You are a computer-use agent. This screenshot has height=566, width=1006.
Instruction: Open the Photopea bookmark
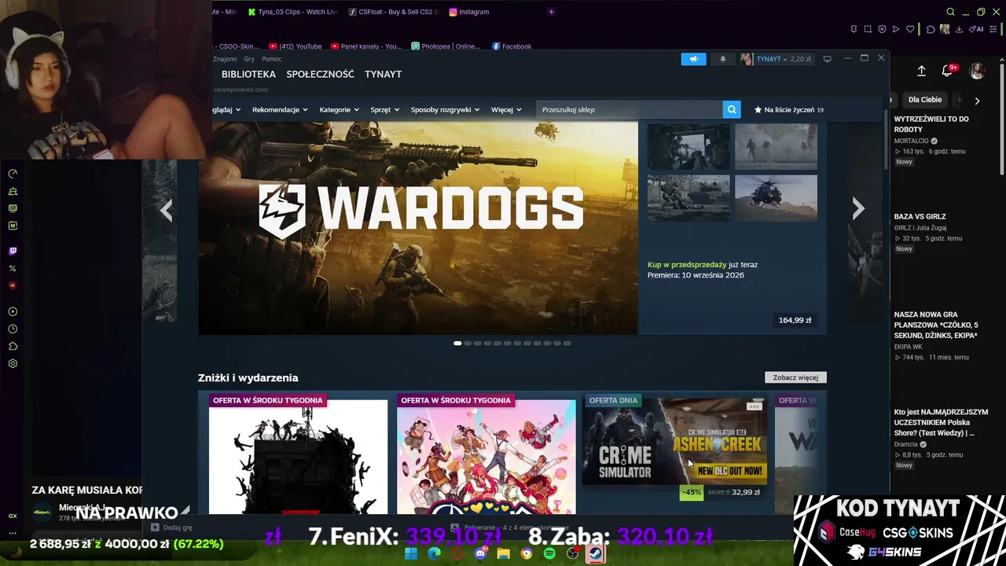(446, 46)
